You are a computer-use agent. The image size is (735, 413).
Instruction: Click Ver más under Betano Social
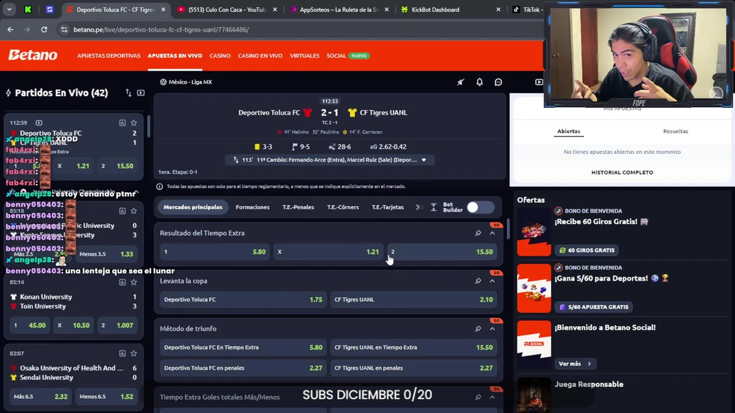pos(575,364)
